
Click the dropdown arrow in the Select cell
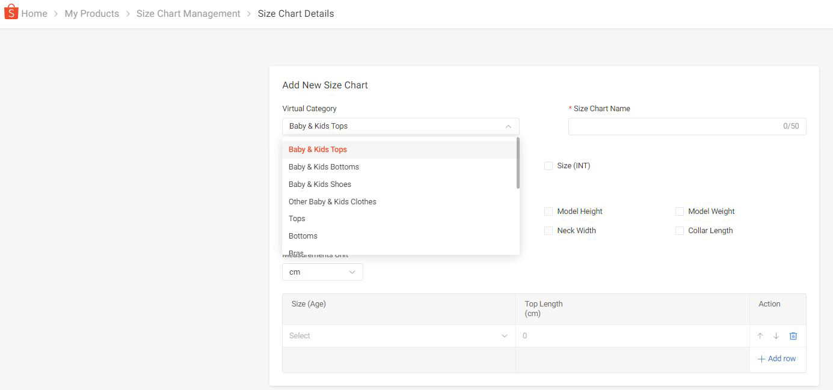(504, 336)
